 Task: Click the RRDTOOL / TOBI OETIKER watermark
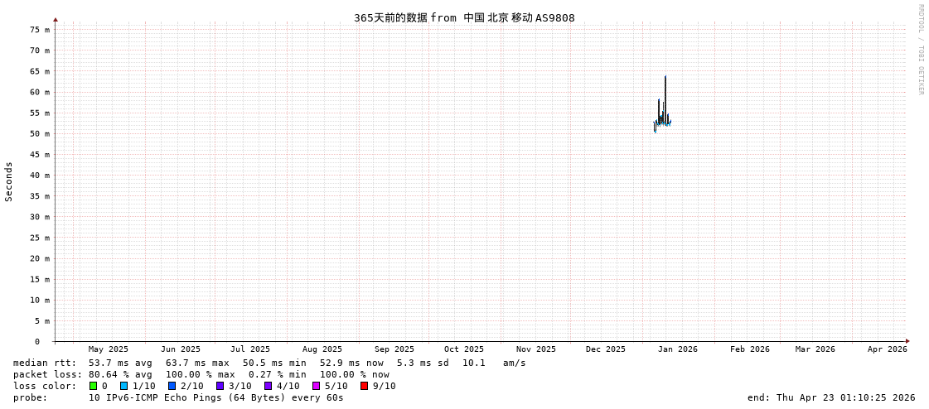point(920,50)
